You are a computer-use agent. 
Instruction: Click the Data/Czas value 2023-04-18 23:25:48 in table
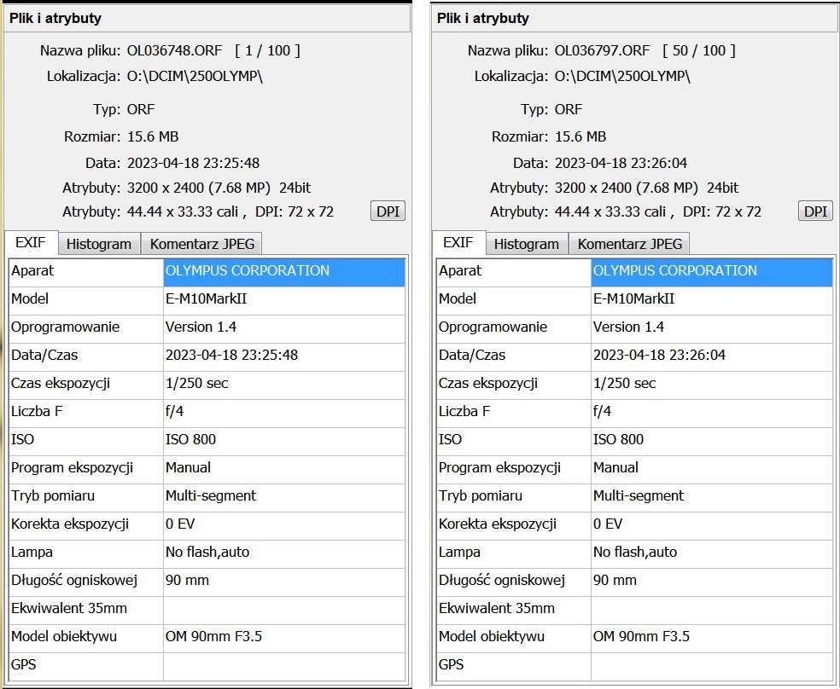231,355
